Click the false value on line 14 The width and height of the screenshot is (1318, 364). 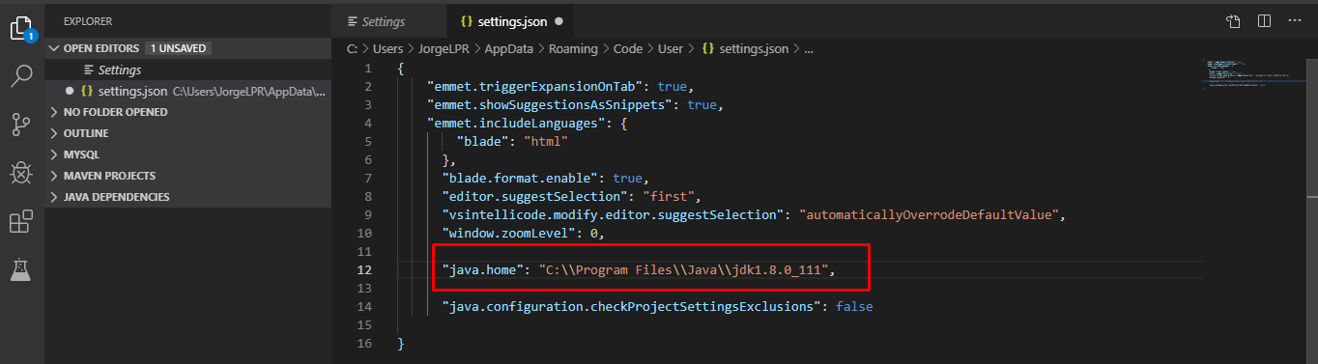[x=855, y=307]
